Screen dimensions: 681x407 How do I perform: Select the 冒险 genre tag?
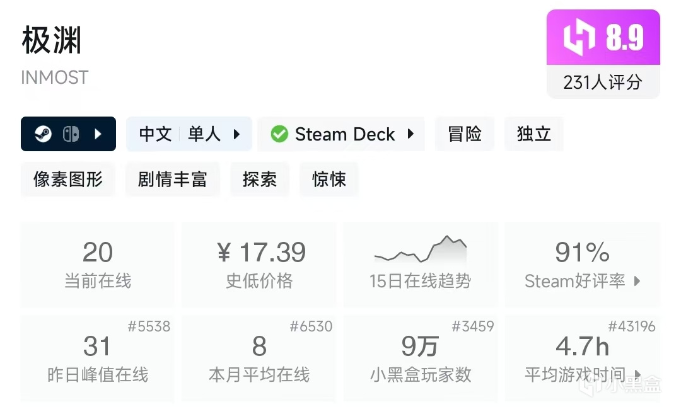(465, 134)
